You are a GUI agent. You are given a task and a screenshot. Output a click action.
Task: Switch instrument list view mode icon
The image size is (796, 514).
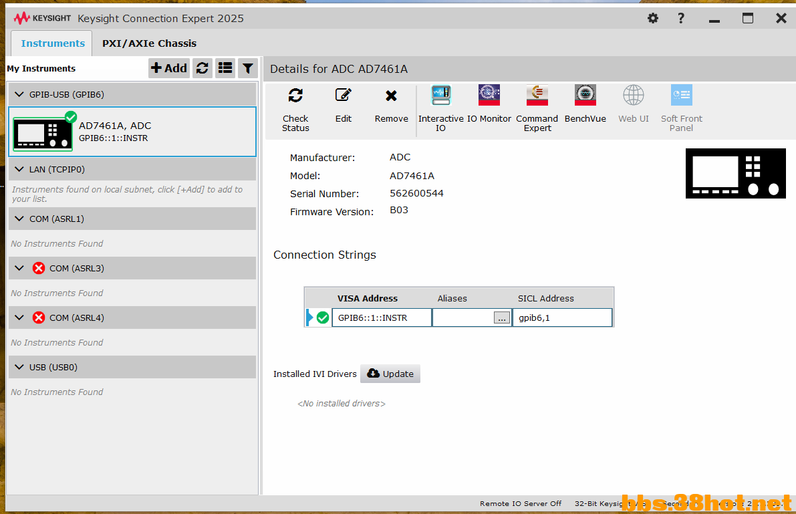pos(225,68)
